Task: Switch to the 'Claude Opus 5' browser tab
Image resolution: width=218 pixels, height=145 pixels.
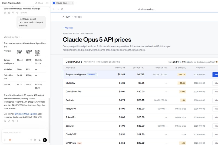Action: pyautogui.click(x=62, y=3)
